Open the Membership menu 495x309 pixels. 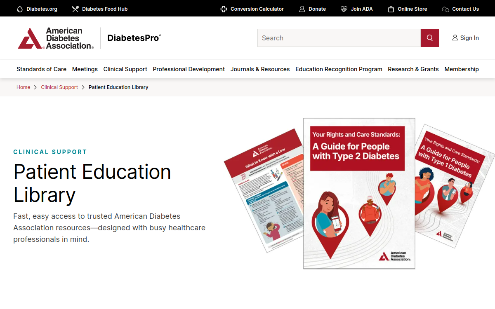coord(462,69)
